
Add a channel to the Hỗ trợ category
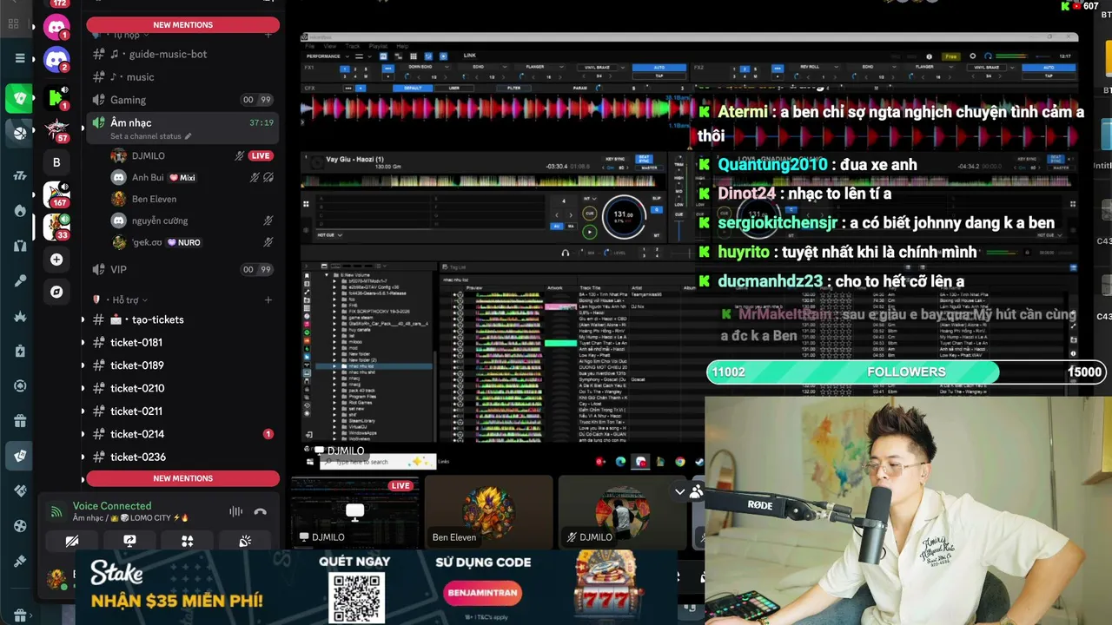(x=268, y=299)
